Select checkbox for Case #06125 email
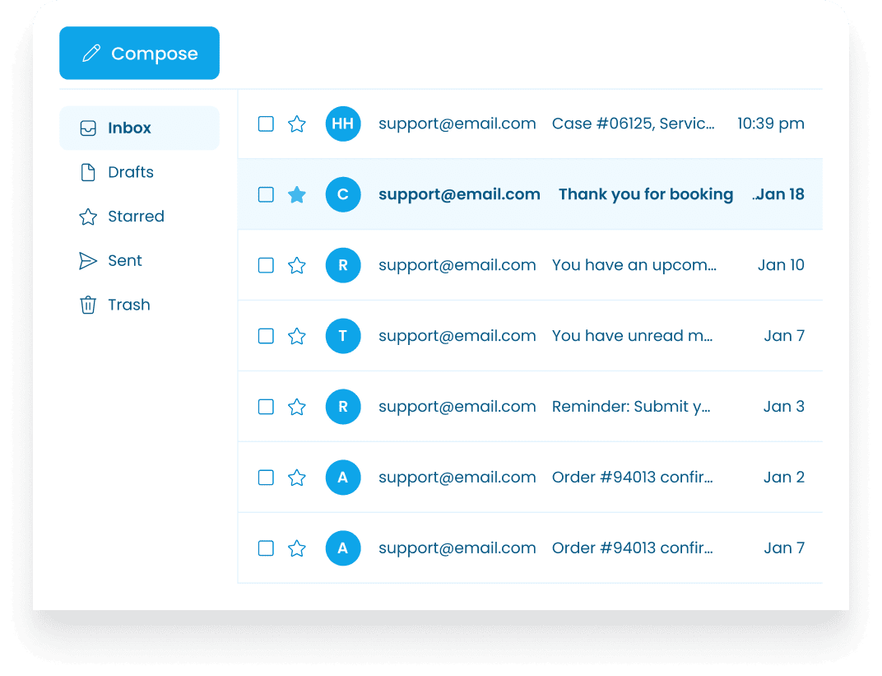 [x=266, y=124]
